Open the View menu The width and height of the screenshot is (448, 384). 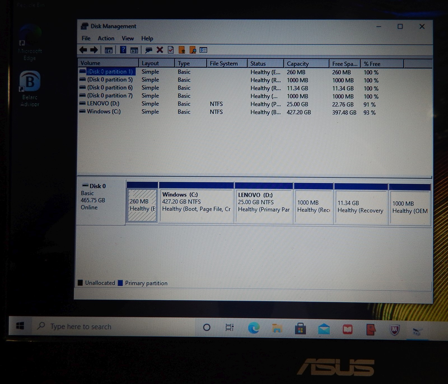[x=128, y=38]
